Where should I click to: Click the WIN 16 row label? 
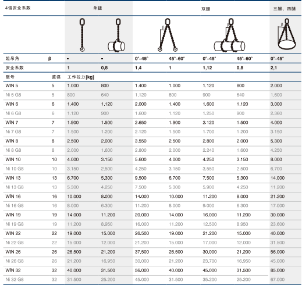pos(13,197)
